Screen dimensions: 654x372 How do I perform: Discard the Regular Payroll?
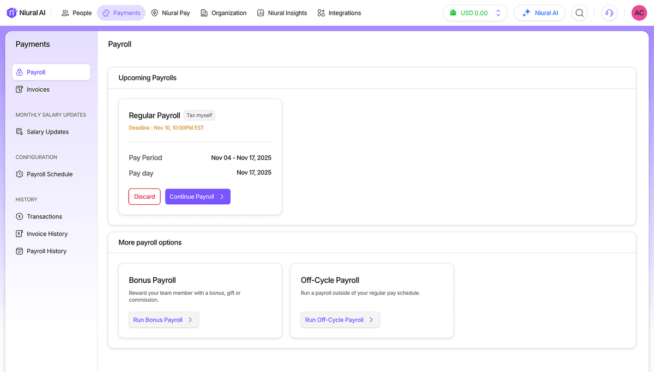point(144,197)
